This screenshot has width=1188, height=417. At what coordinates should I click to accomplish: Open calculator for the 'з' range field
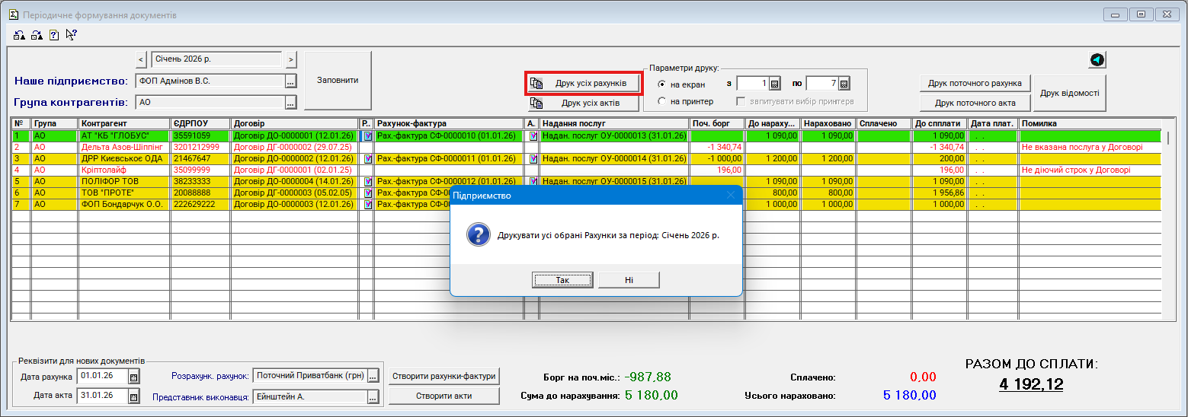coord(774,84)
